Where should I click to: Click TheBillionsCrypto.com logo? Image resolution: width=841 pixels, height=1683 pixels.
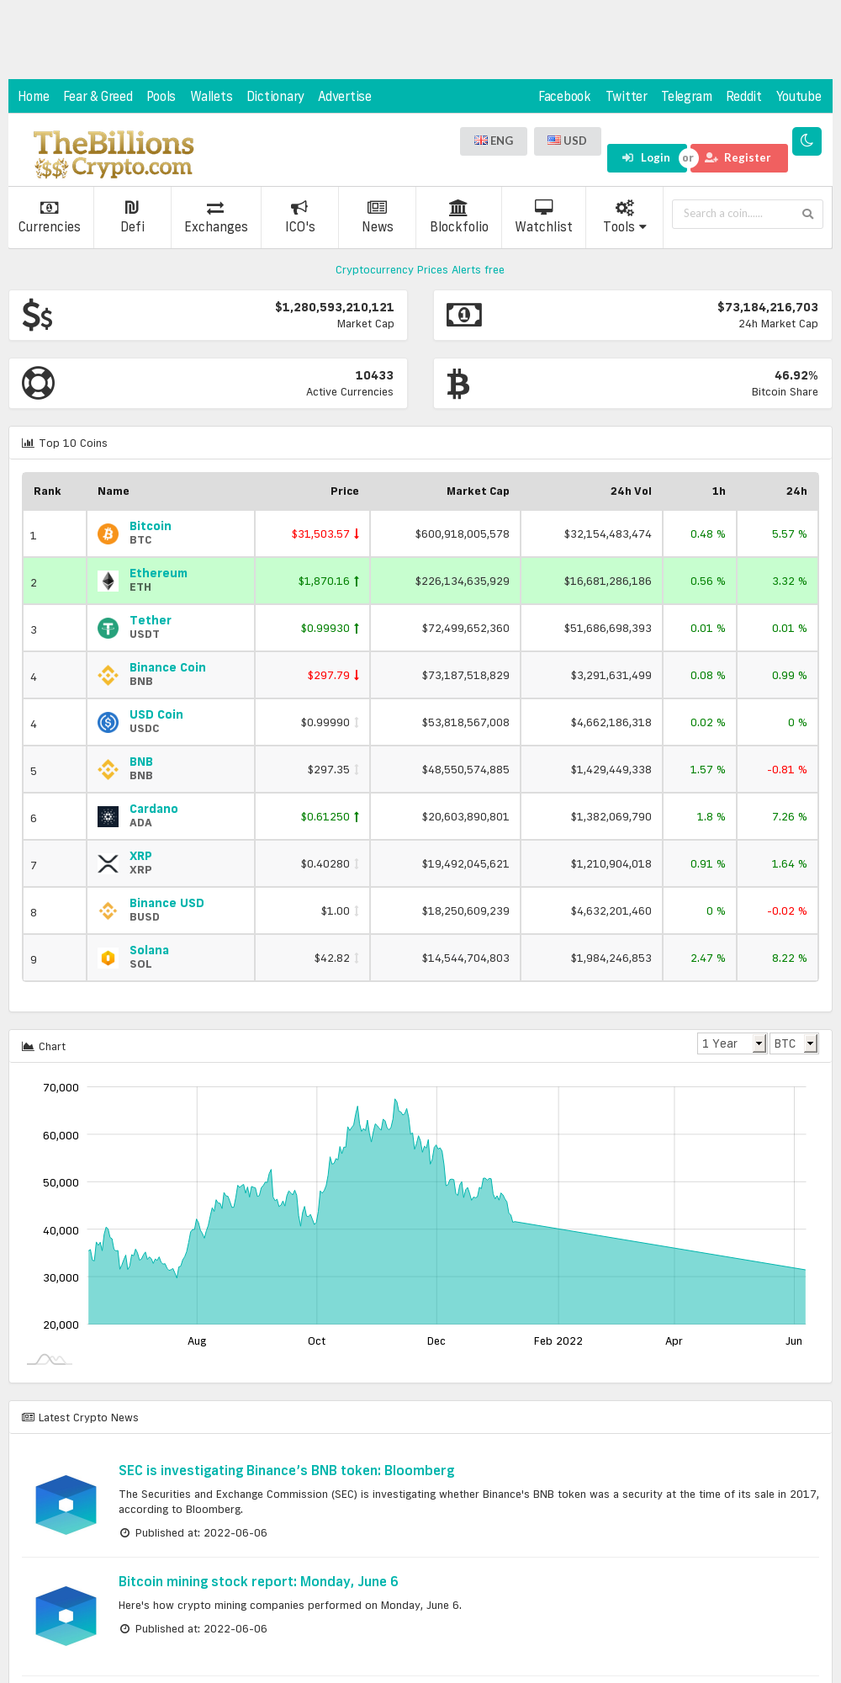point(114,153)
